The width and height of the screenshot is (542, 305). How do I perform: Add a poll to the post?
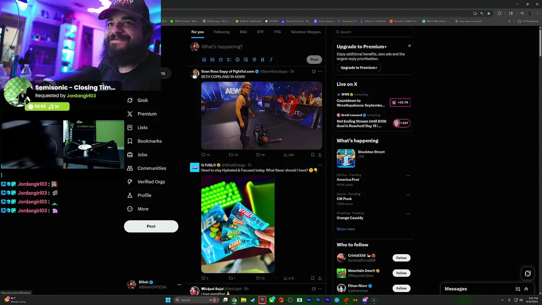(x=229, y=60)
